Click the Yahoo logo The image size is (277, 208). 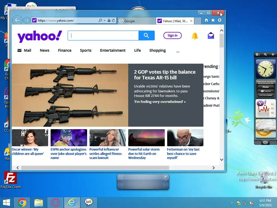tap(40, 36)
